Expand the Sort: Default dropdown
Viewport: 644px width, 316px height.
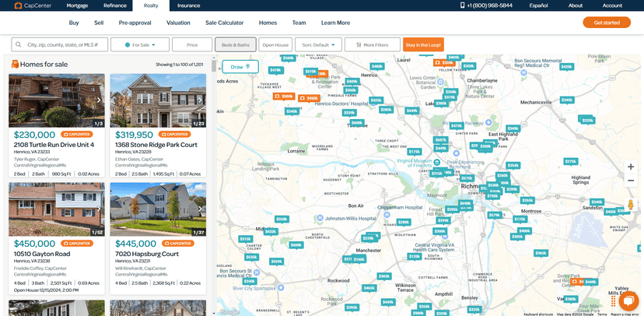(x=318, y=45)
